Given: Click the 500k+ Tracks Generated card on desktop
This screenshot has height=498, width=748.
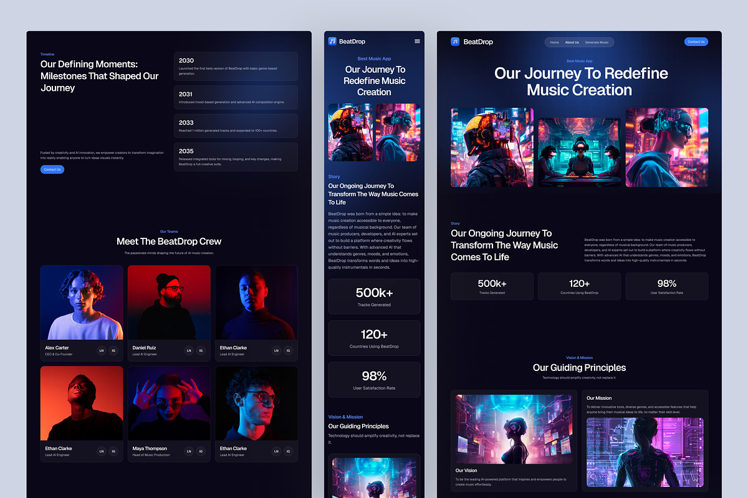Looking at the screenshot, I should pos(492,286).
